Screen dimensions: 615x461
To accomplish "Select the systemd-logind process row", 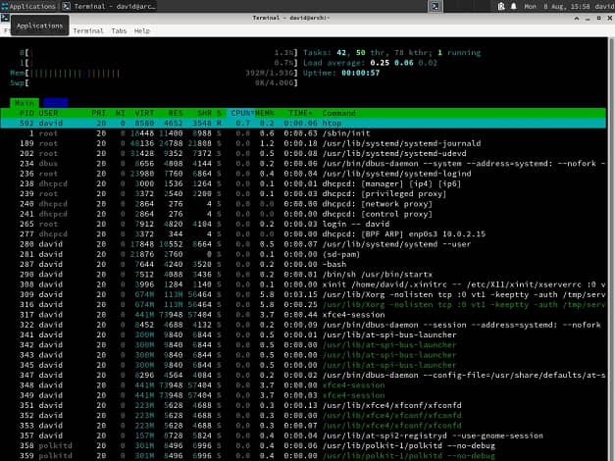I will tap(303, 174).
